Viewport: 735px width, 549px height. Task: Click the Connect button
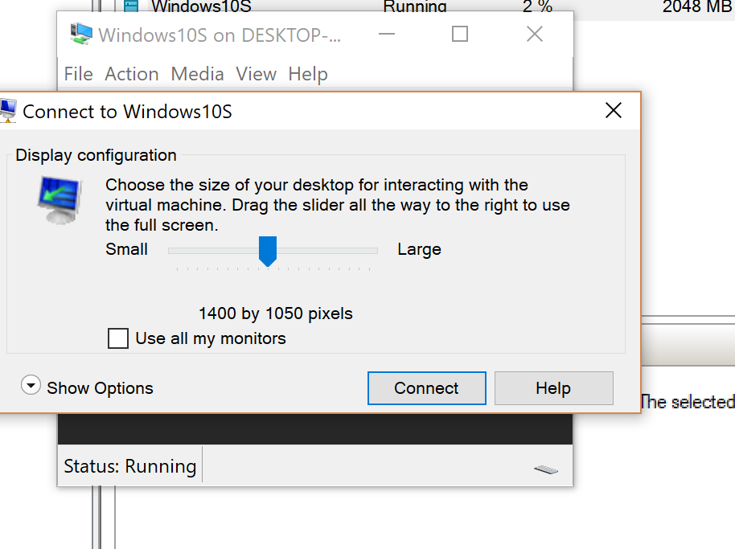(426, 388)
